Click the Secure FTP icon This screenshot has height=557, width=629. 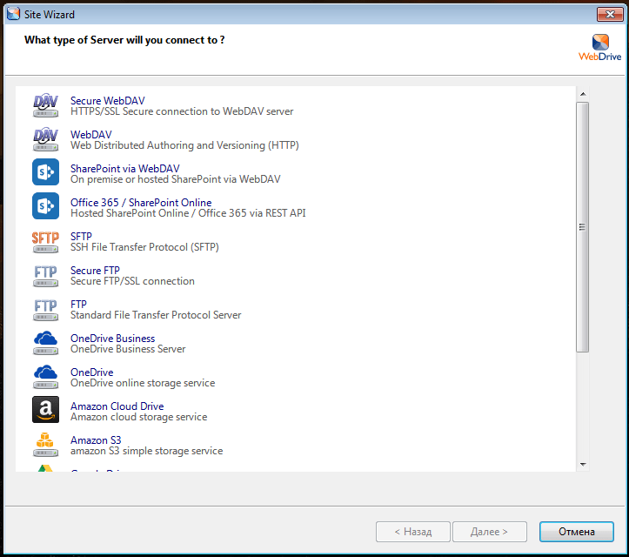(x=45, y=276)
